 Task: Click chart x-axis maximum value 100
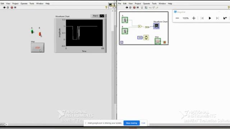102,48
